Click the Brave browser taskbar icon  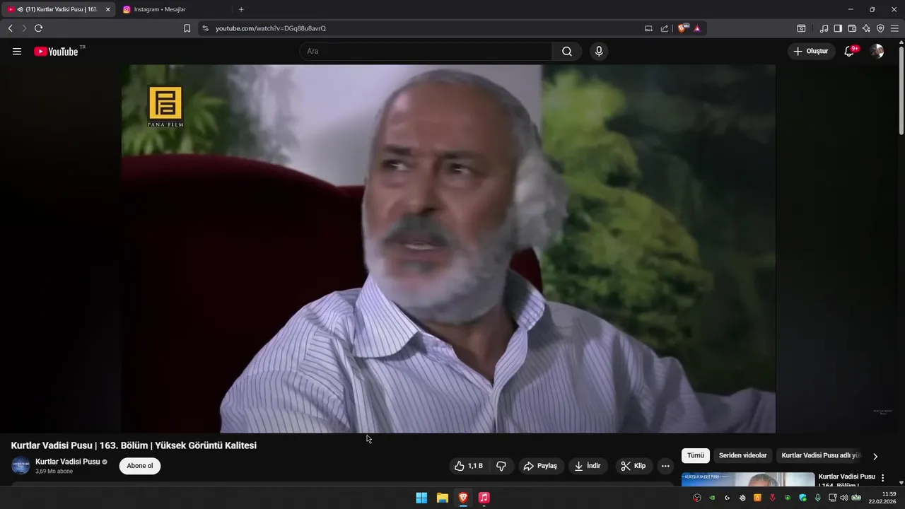(463, 498)
